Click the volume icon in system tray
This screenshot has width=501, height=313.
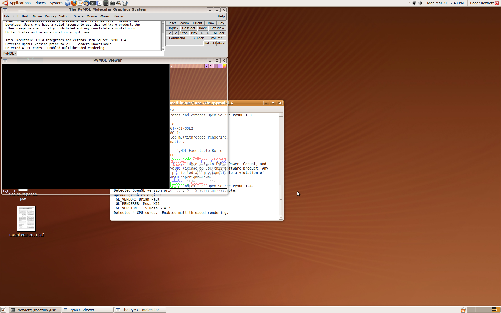click(x=420, y=3)
